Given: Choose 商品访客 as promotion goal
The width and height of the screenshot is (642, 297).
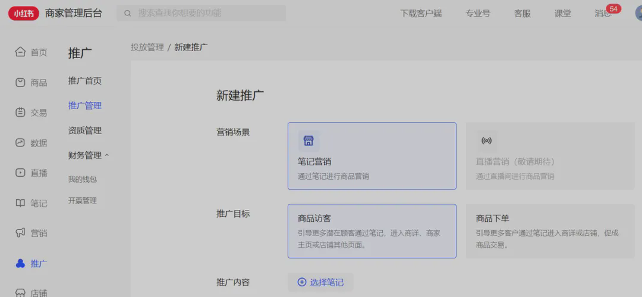Looking at the screenshot, I should pyautogui.click(x=372, y=231).
